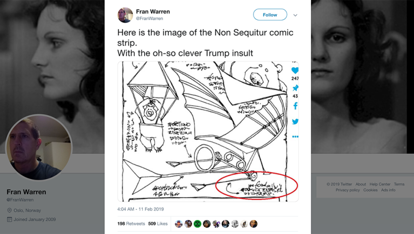Open the three-dot more options icon
The image size is (414, 234).
(x=295, y=137)
